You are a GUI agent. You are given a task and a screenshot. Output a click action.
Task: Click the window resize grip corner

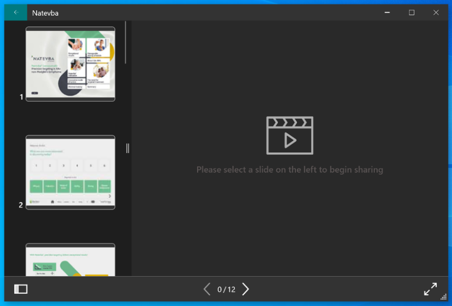[444, 296]
